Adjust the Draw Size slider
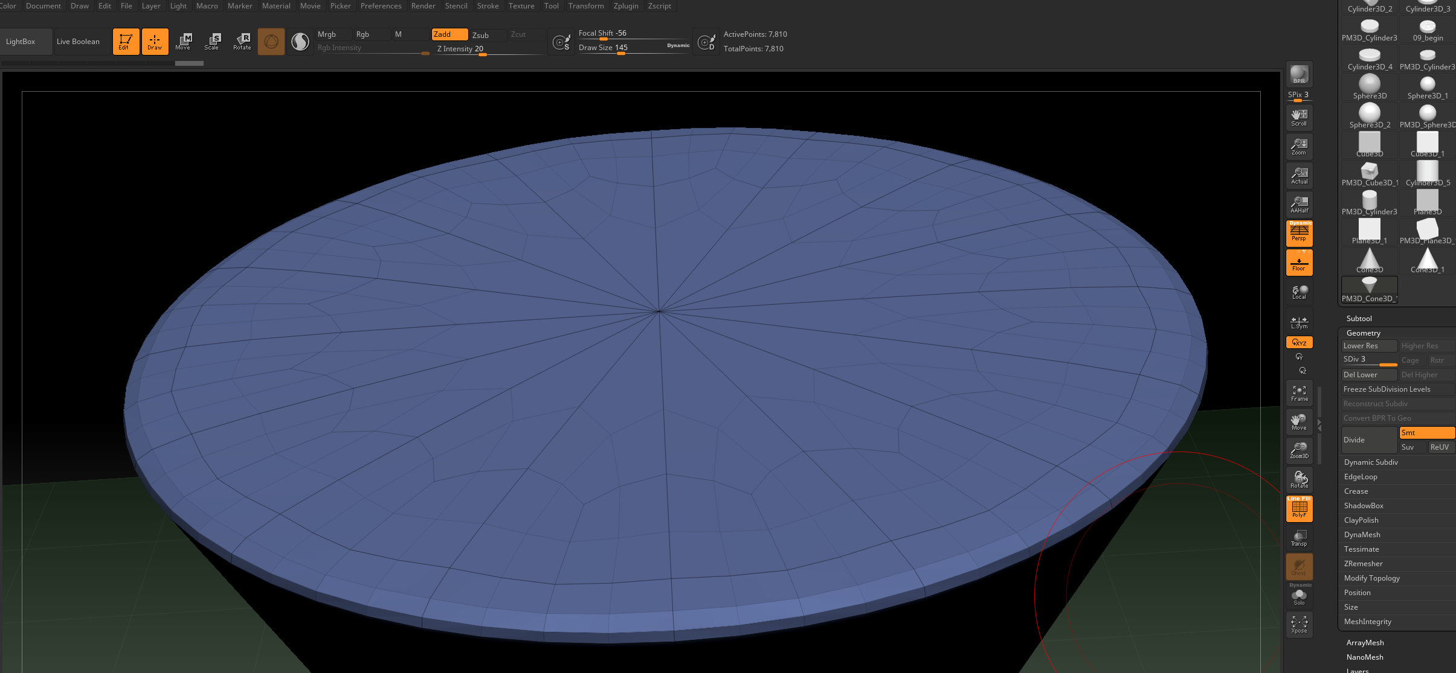Image resolution: width=1456 pixels, height=673 pixels. (634, 48)
